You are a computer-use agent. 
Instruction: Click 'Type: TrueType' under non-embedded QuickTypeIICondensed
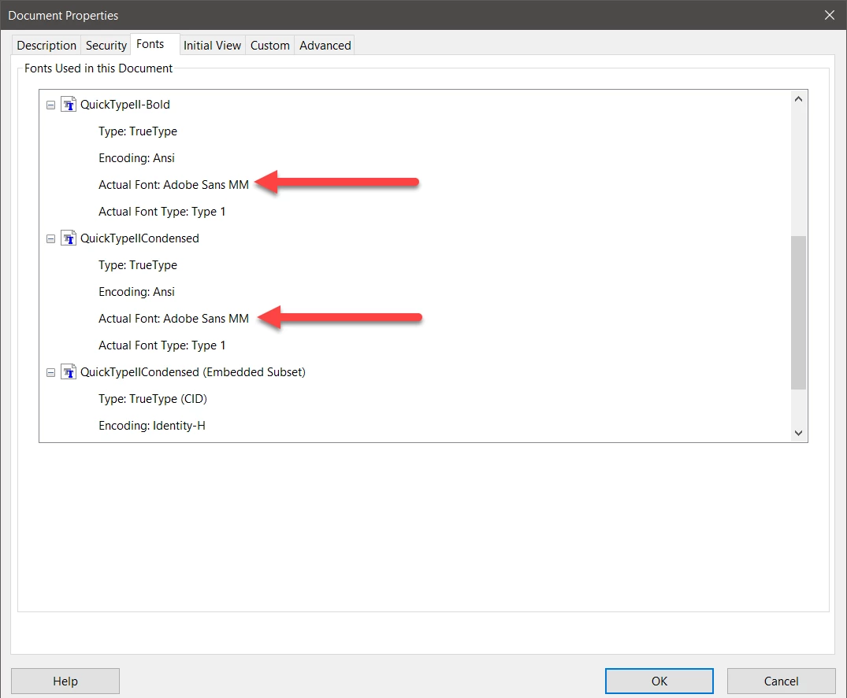(x=138, y=265)
